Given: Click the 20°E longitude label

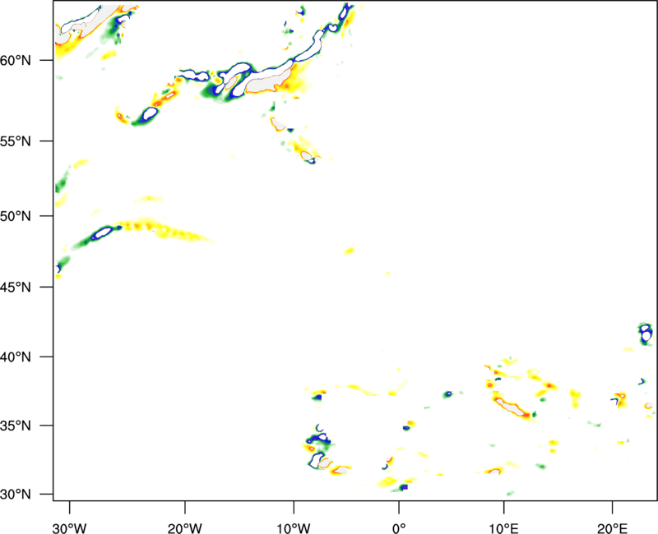Looking at the screenshot, I should point(612,528).
